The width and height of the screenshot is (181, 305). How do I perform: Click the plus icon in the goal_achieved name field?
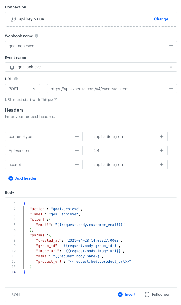pos(171,46)
